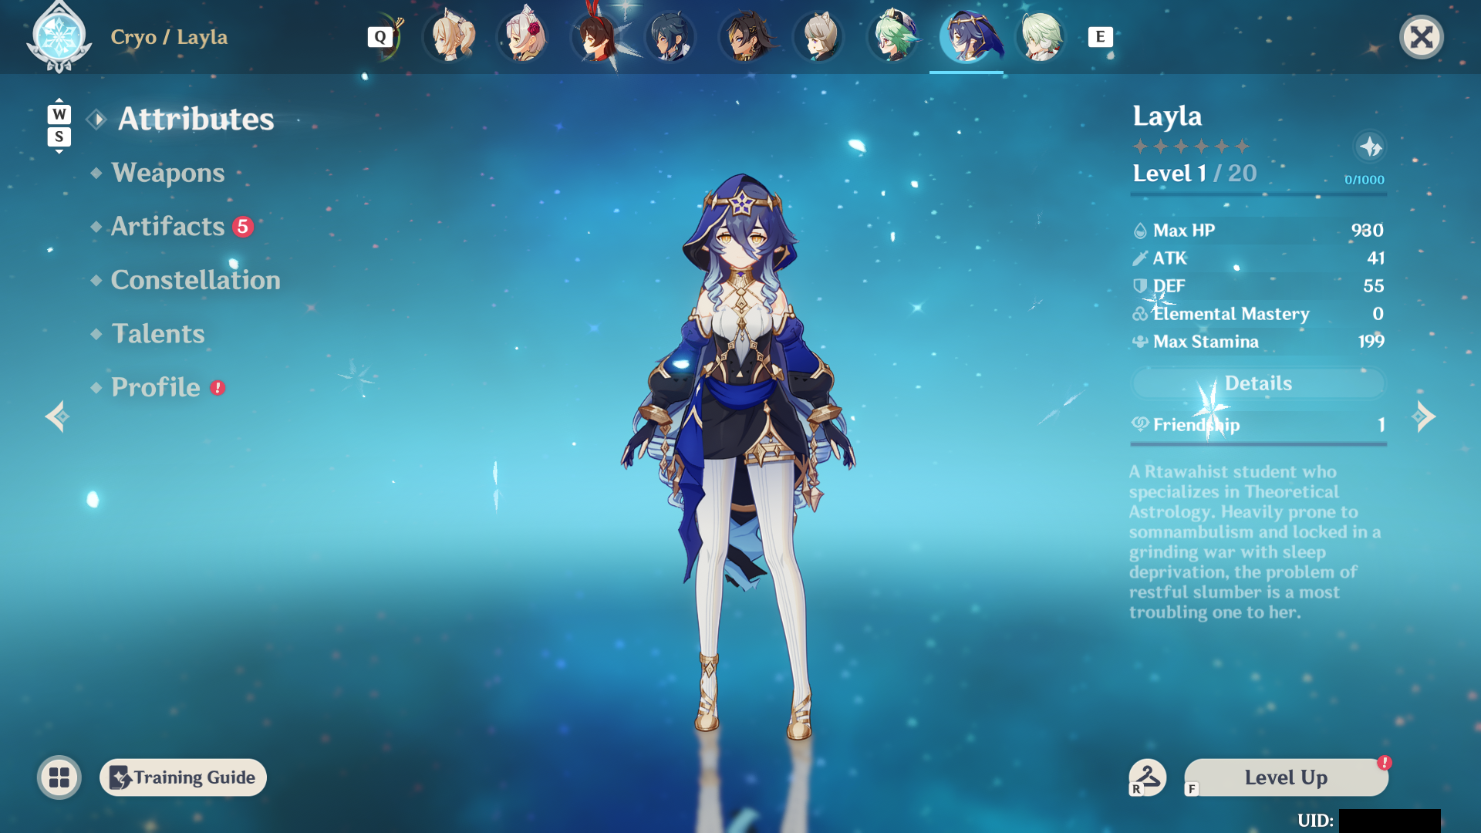Switch to Noelle's portrait with the rose

523,36
